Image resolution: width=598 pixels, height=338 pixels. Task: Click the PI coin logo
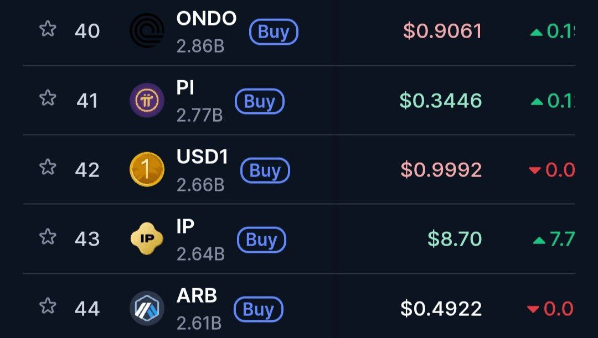pos(147,100)
